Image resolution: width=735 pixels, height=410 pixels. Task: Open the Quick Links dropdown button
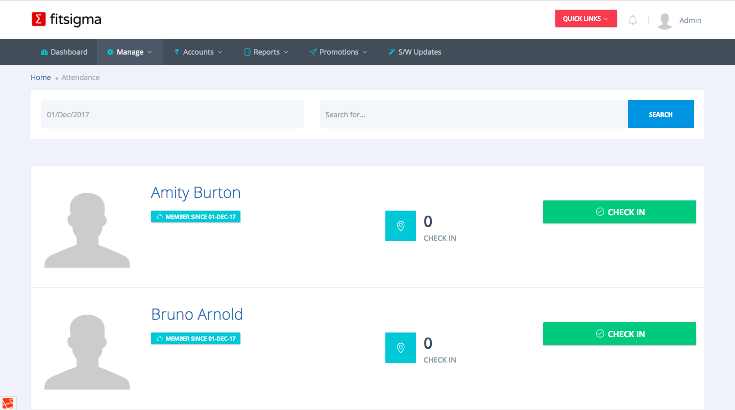point(585,19)
